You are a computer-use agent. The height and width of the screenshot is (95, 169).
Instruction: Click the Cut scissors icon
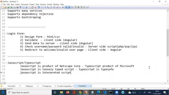point(27,7)
